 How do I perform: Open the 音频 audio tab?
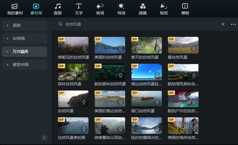[58, 9]
